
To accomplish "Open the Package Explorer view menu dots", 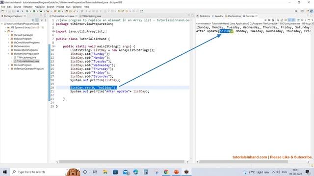I will pos(46,20).
